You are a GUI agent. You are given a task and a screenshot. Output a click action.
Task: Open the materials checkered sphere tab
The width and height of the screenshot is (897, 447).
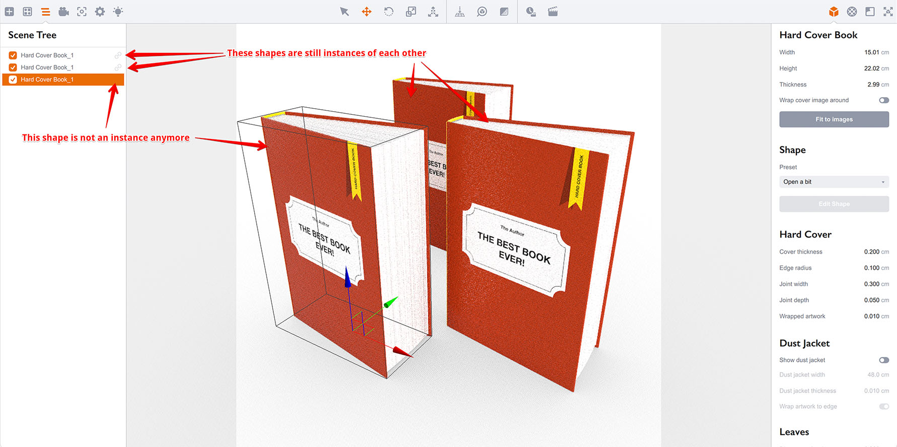(x=852, y=12)
